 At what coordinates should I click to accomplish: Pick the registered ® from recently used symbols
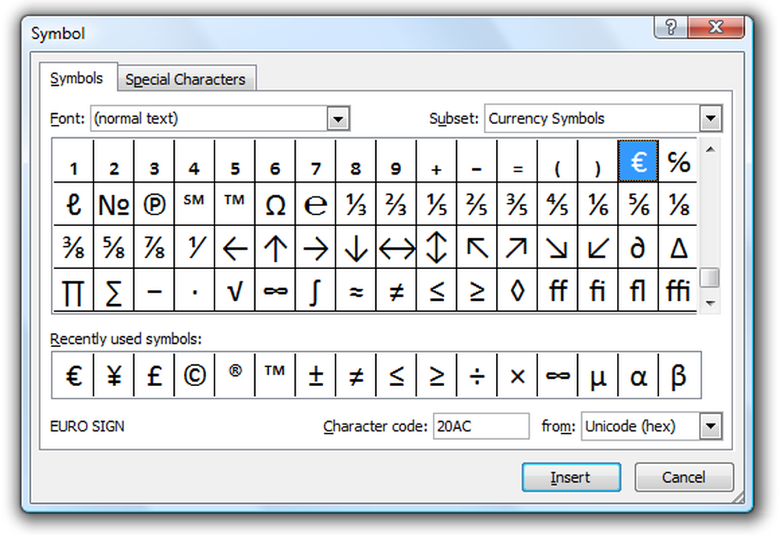pyautogui.click(x=235, y=375)
